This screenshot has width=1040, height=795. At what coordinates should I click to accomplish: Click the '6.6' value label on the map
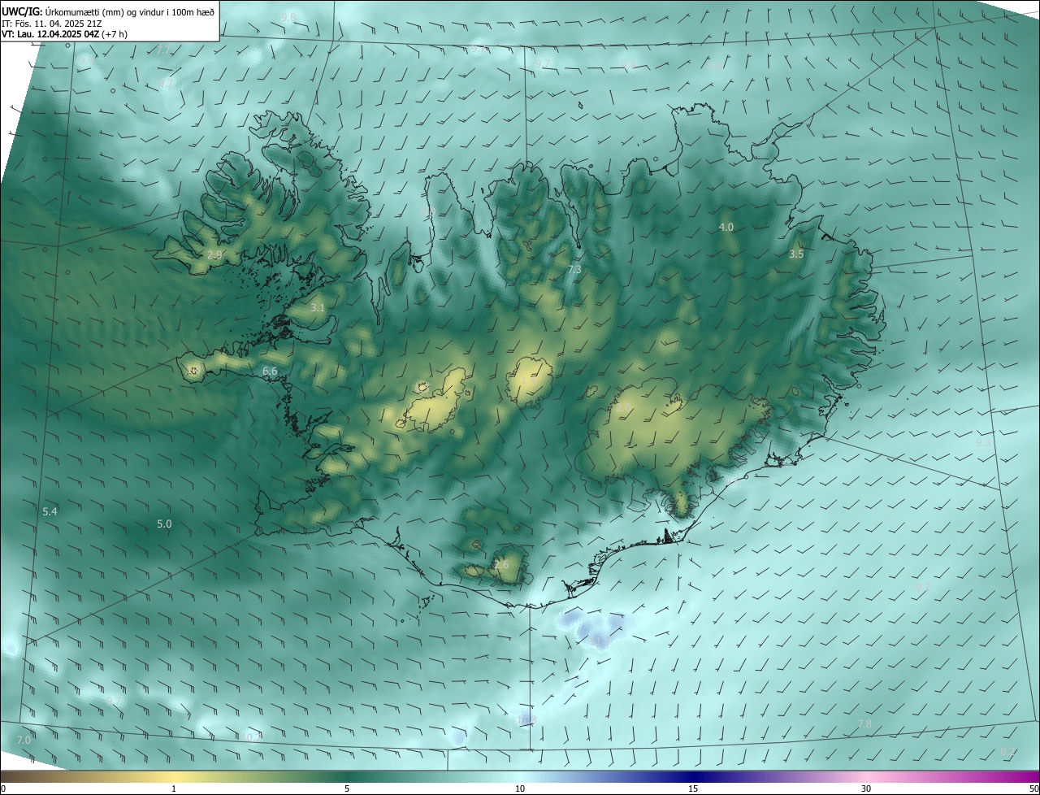[x=271, y=371]
